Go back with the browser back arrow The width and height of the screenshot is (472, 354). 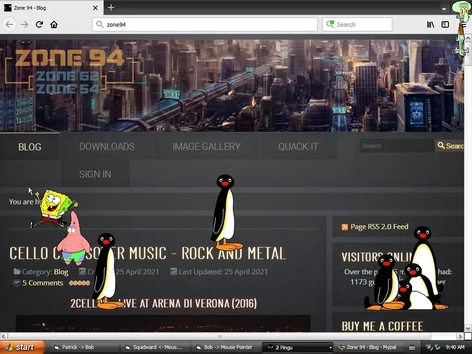click(9, 24)
